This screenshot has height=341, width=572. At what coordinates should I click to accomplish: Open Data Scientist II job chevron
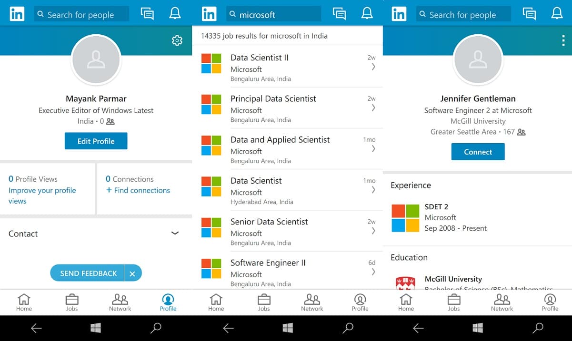click(x=373, y=67)
